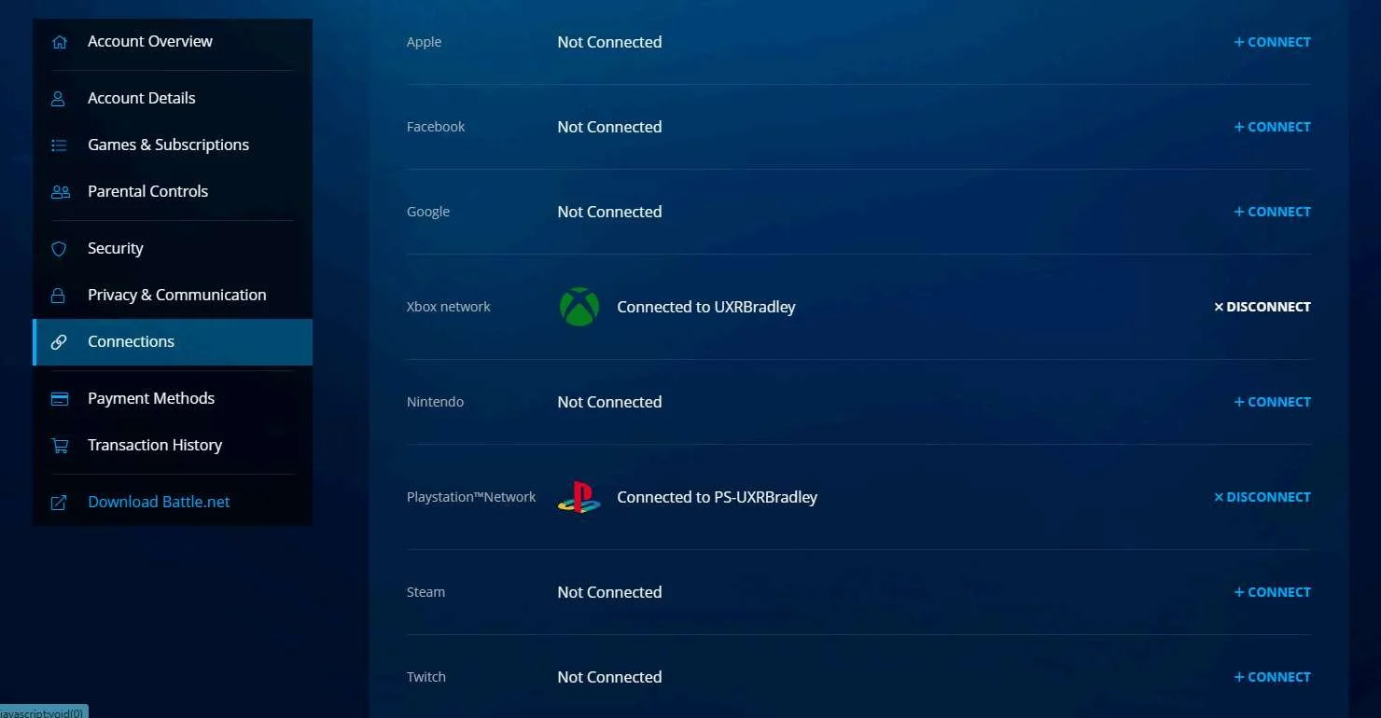This screenshot has height=718, width=1381.
Task: Click the Steam row label
Action: pyautogui.click(x=426, y=592)
